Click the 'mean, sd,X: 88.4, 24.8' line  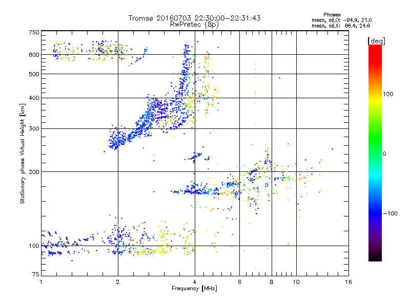pos(341,26)
